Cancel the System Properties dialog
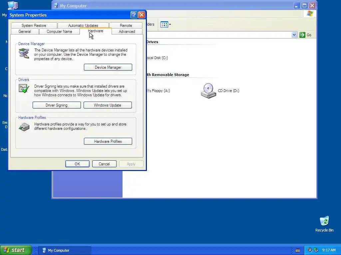This screenshot has height=255, width=341. (x=104, y=164)
